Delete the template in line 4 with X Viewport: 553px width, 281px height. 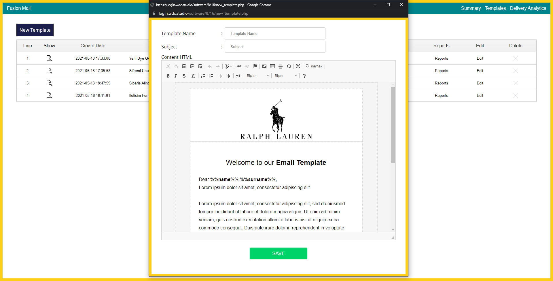coord(516,95)
